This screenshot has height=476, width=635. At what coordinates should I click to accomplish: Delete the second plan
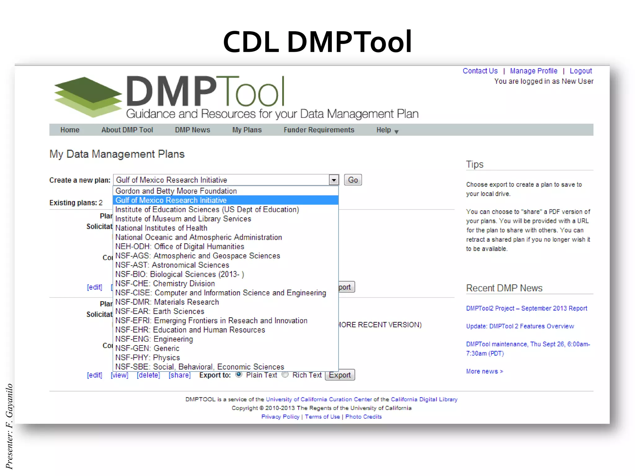pos(149,375)
